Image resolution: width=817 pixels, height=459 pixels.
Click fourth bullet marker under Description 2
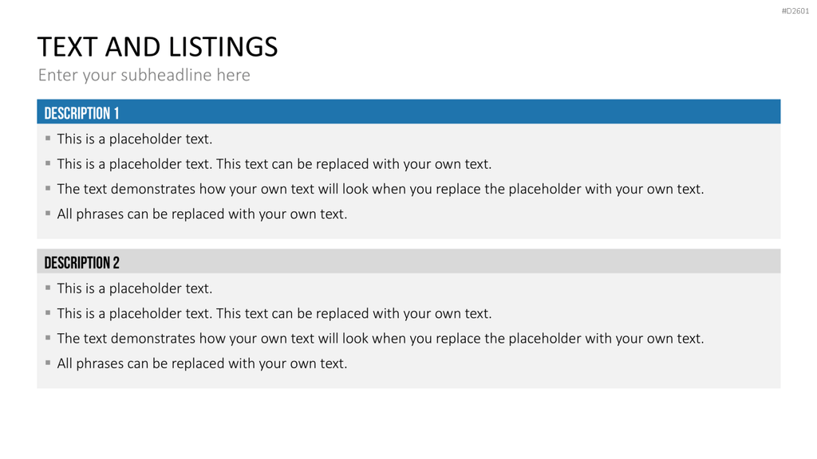coord(48,363)
